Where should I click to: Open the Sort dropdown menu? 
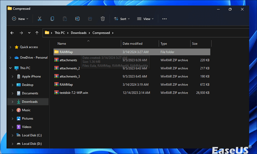(122, 19)
